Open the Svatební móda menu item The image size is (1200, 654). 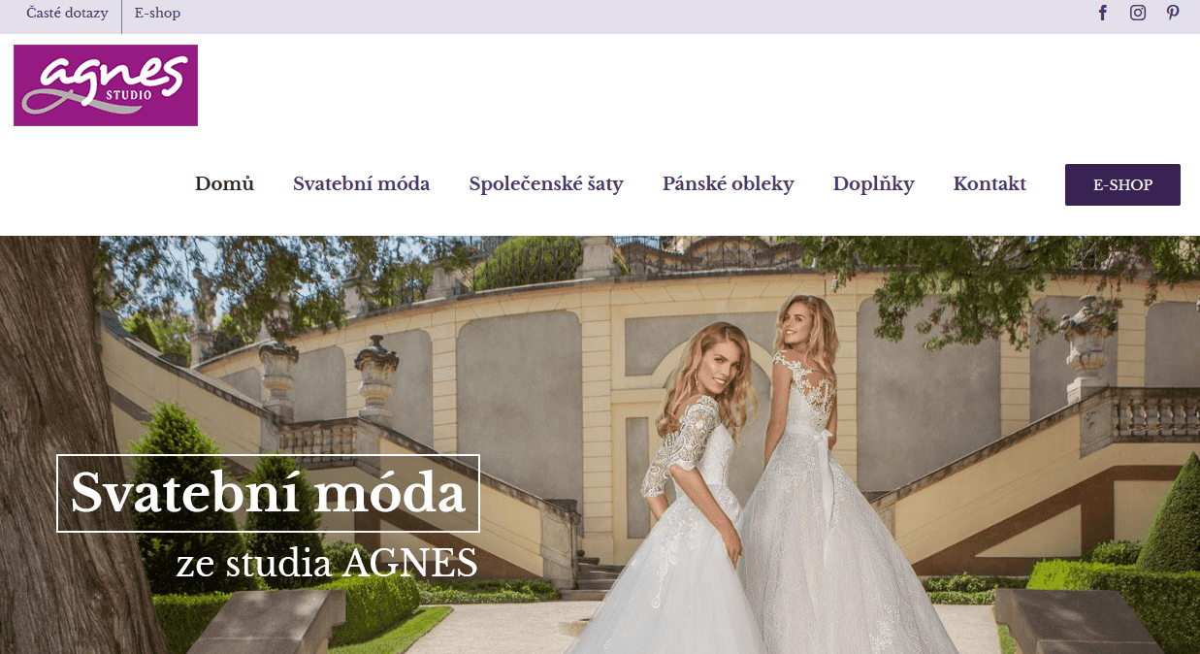point(361,183)
